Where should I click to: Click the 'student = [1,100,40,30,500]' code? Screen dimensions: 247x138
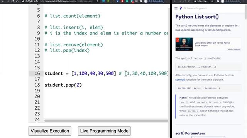coord(80,73)
